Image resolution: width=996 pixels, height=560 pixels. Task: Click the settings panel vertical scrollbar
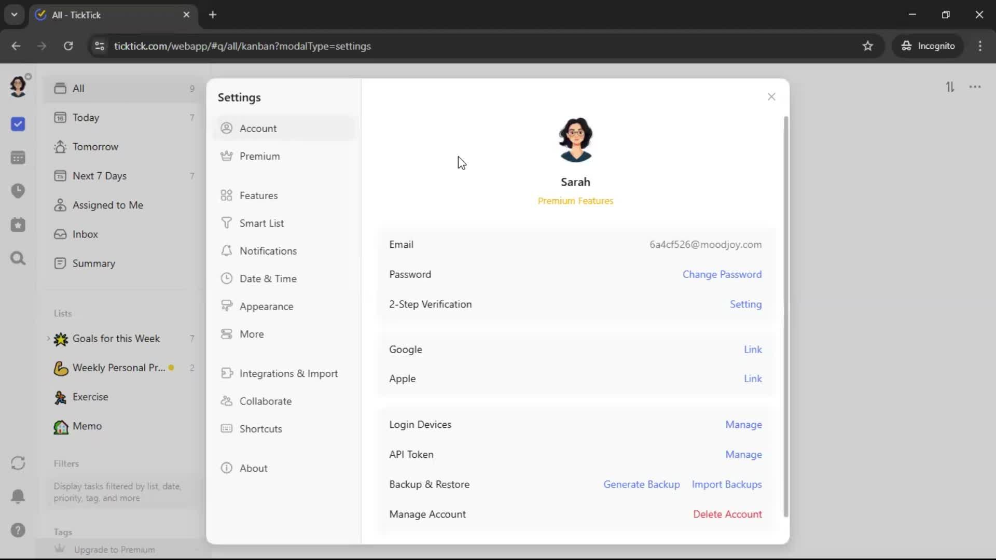[785, 316]
